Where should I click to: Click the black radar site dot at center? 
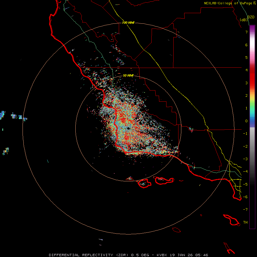pos(128,128)
